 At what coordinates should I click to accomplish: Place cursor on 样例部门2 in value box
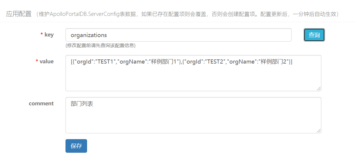[x=272, y=61]
